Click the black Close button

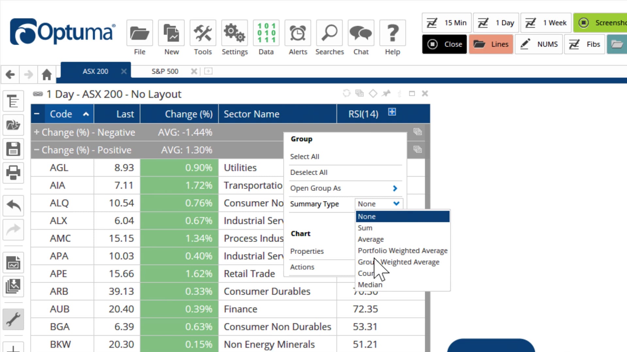point(444,44)
